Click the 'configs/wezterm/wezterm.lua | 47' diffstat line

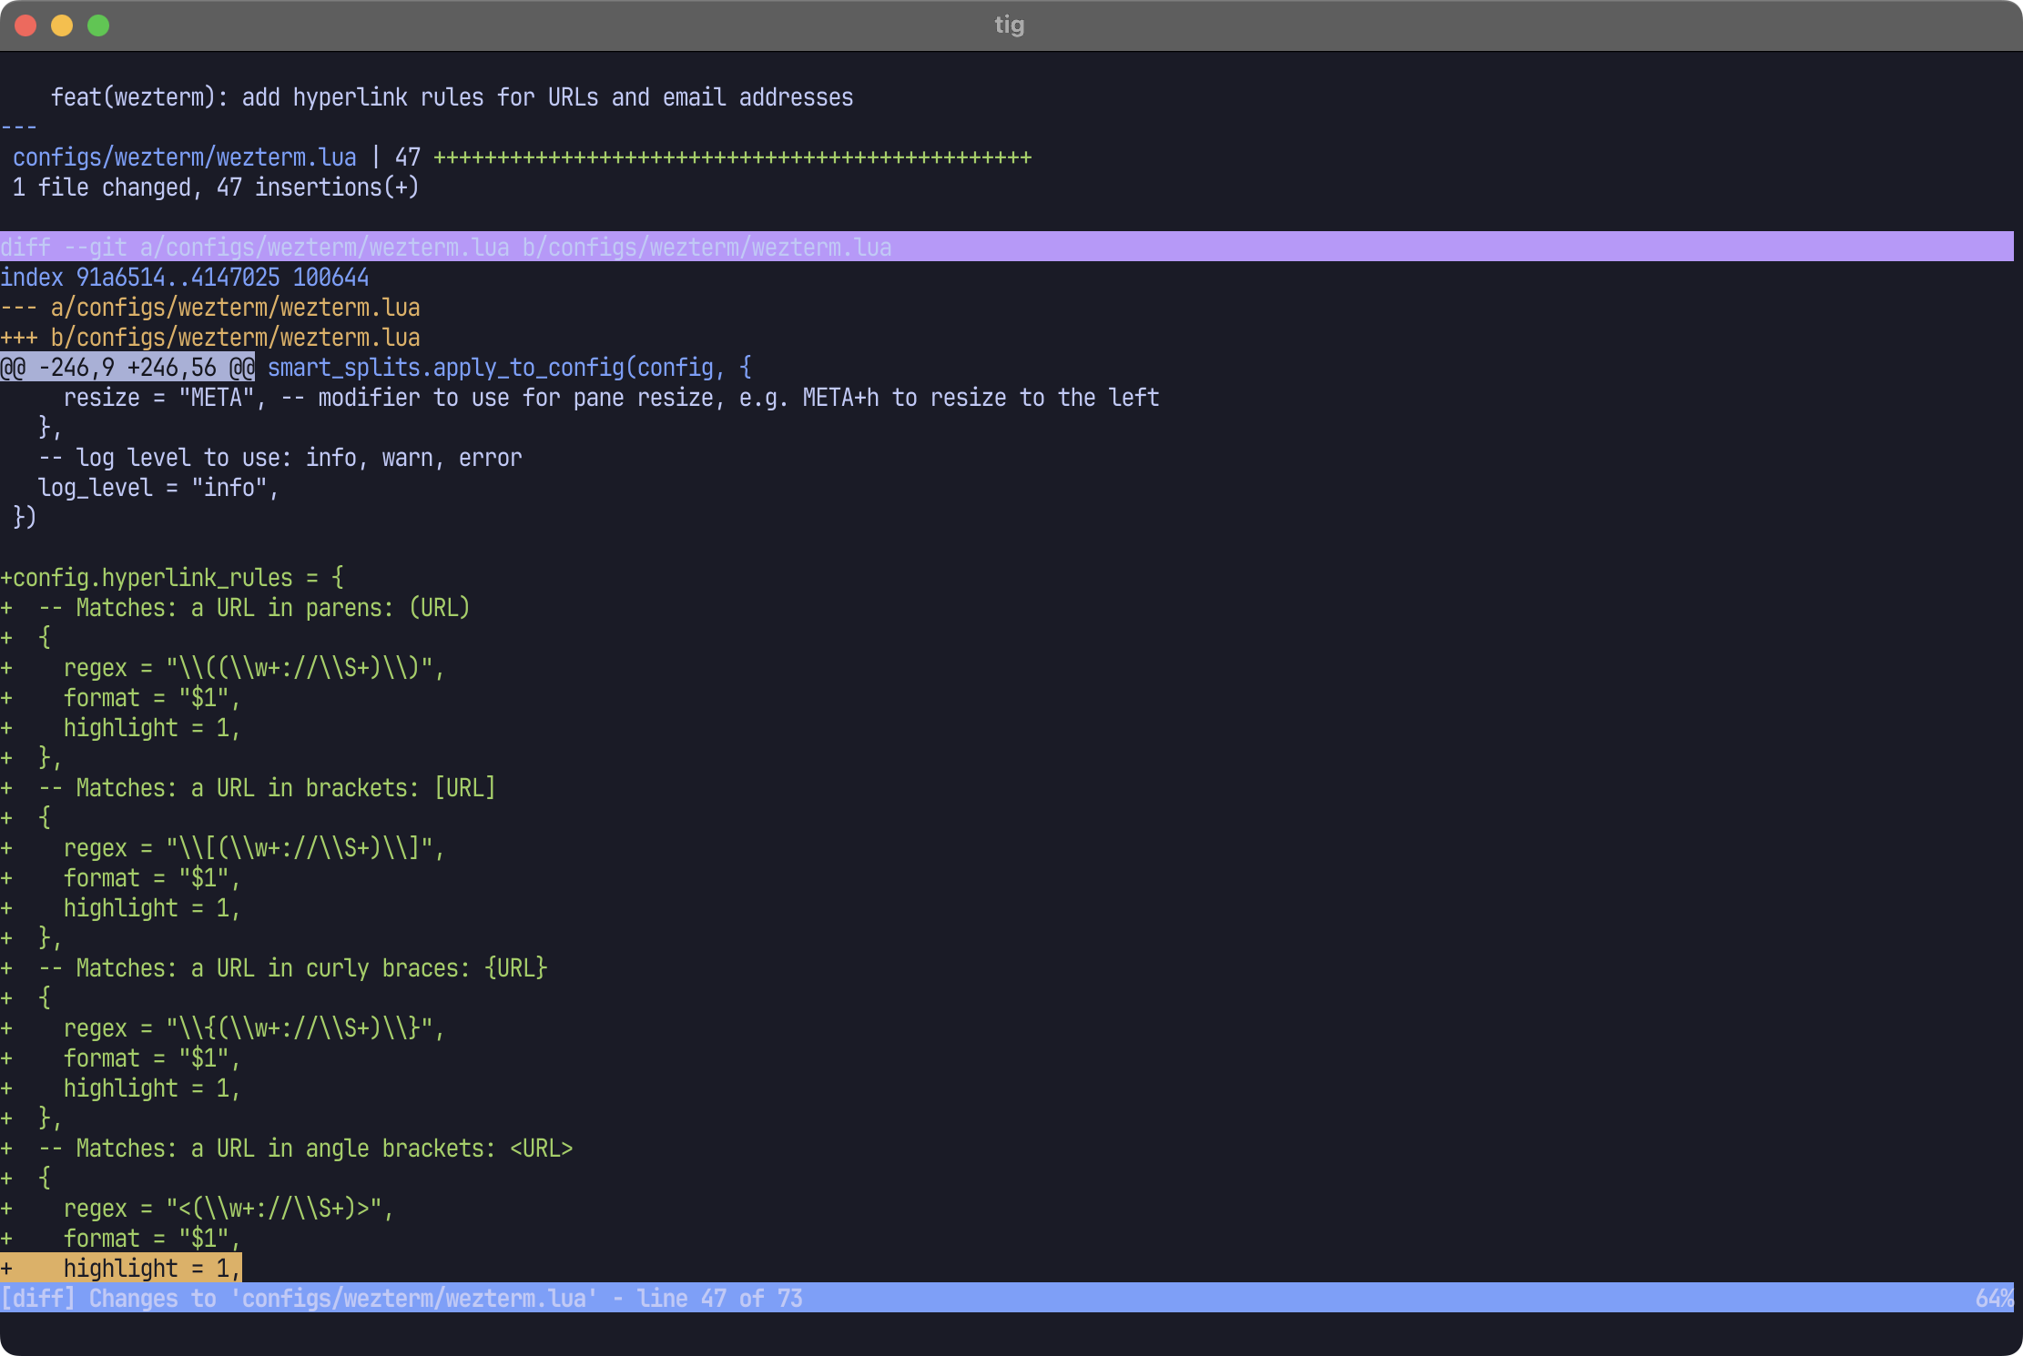click(522, 157)
